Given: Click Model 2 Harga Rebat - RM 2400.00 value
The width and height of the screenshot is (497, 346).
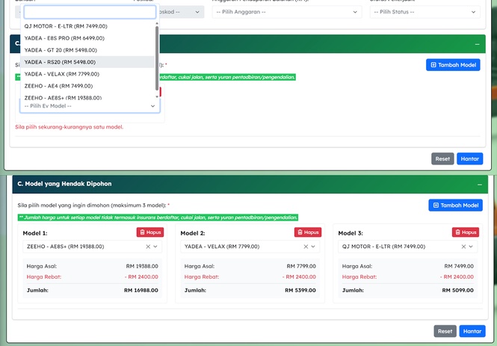Looking at the screenshot, I should click(x=299, y=277).
